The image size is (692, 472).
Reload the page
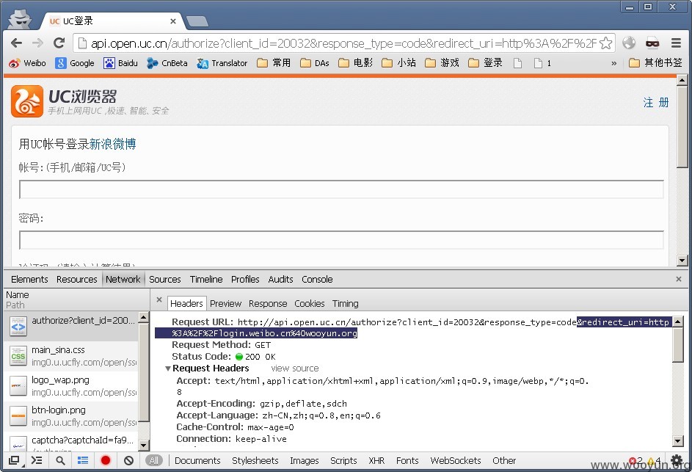pyautogui.click(x=59, y=43)
